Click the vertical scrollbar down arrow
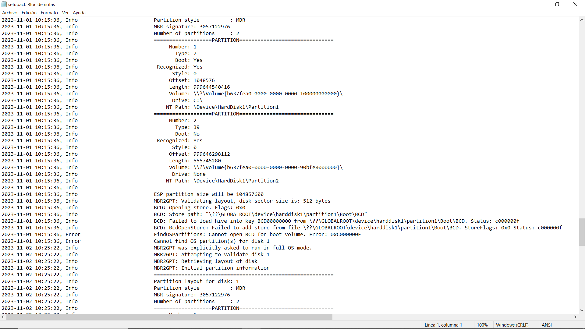Screen dimensions: 585x329 (582, 310)
